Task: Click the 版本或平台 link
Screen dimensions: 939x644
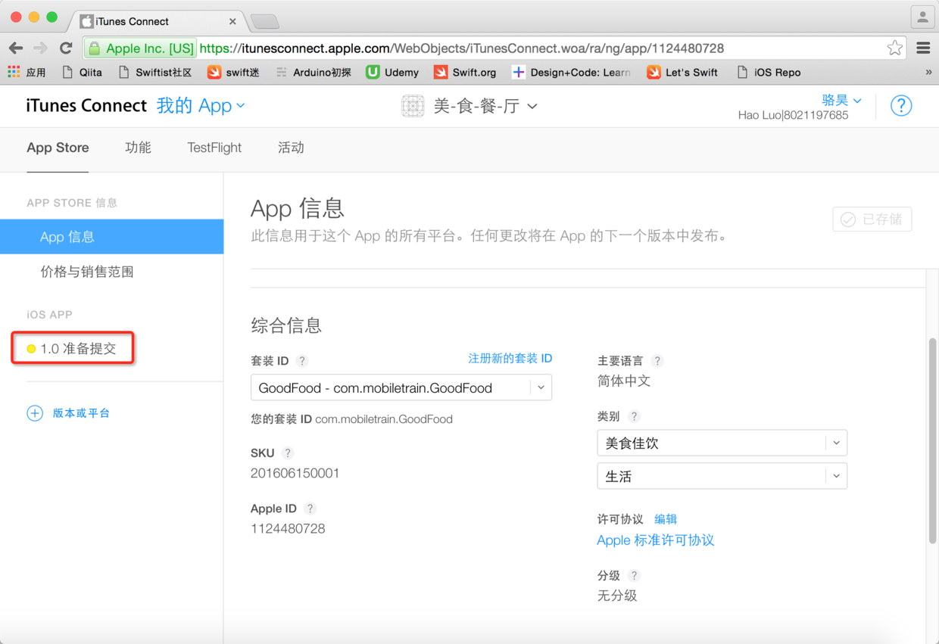Action: coord(81,413)
